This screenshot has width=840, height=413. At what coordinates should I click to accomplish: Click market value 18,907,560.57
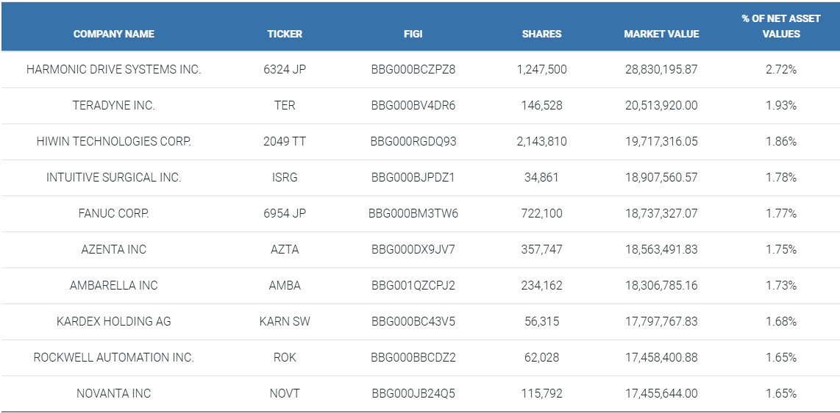pyautogui.click(x=661, y=177)
